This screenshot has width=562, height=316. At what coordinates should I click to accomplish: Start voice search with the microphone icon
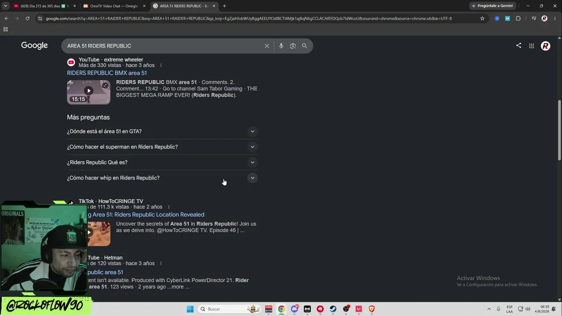(281, 46)
